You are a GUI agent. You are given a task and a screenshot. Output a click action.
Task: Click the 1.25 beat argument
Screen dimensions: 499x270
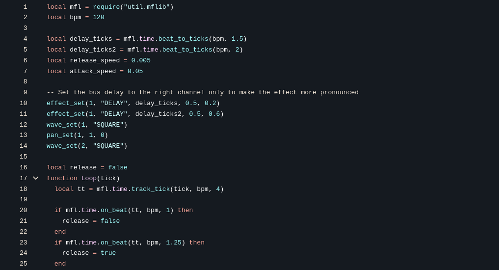pos(174,243)
